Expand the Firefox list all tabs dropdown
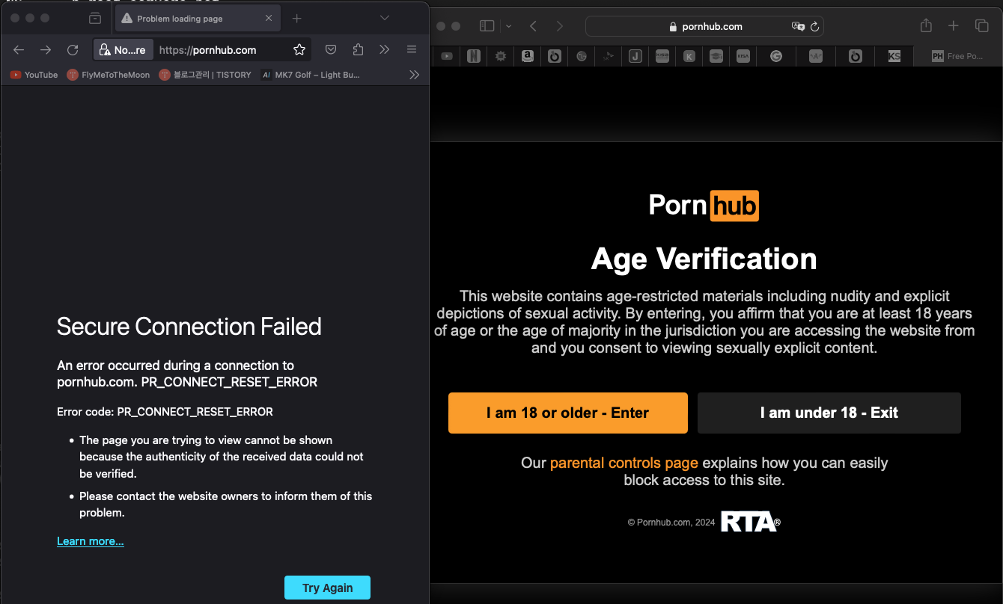This screenshot has width=1003, height=604. point(385,18)
